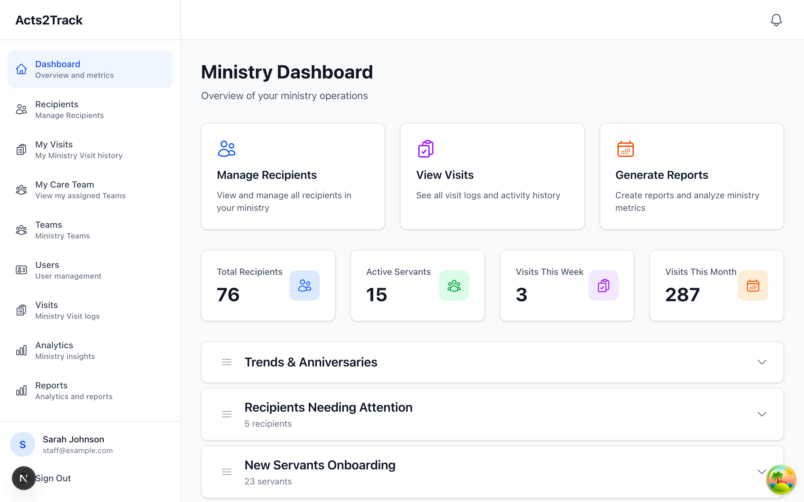Image resolution: width=804 pixels, height=502 pixels.
Task: Click the Total Recipients stat card
Action: 268,286
